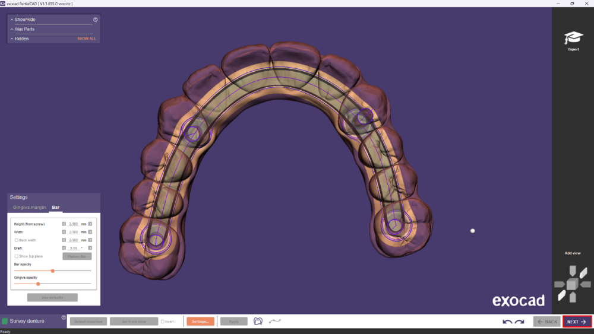
Task: Decrease Draft angle value
Action: pyautogui.click(x=64, y=248)
